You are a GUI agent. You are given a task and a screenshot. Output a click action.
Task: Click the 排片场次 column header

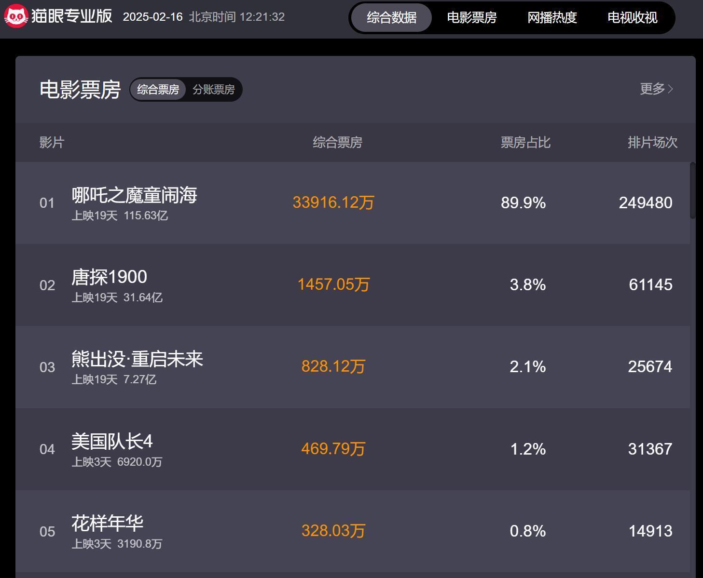652,143
